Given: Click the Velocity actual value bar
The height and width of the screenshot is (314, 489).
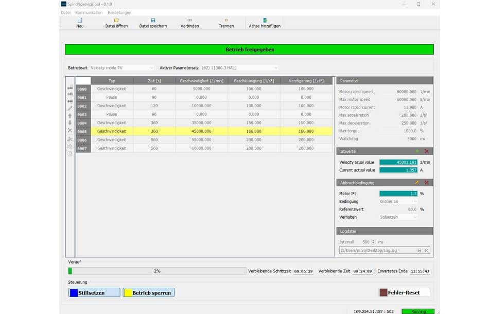Looking at the screenshot, I should [x=398, y=162].
